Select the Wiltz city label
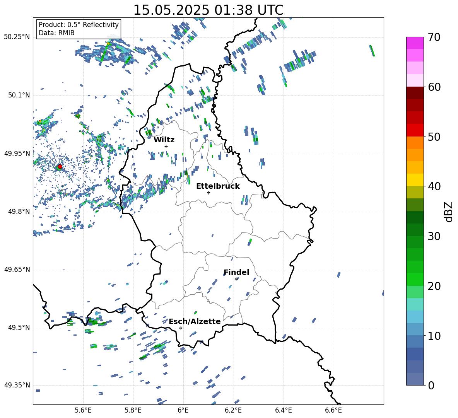The image size is (458, 418). pos(164,140)
